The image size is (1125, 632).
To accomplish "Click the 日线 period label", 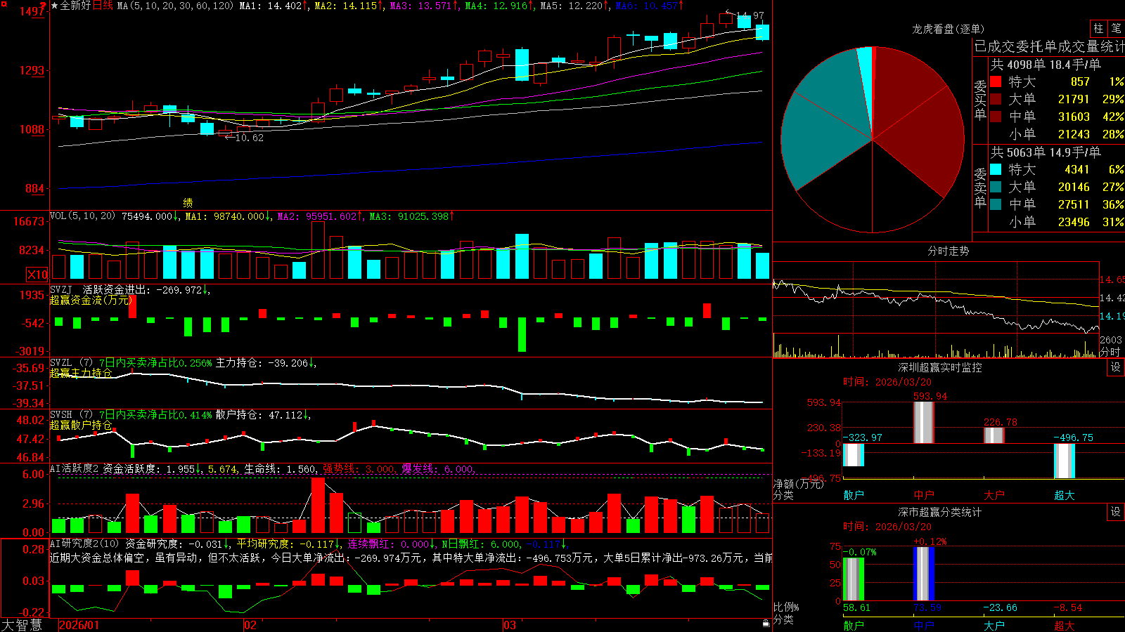I will pyautogui.click(x=103, y=6).
